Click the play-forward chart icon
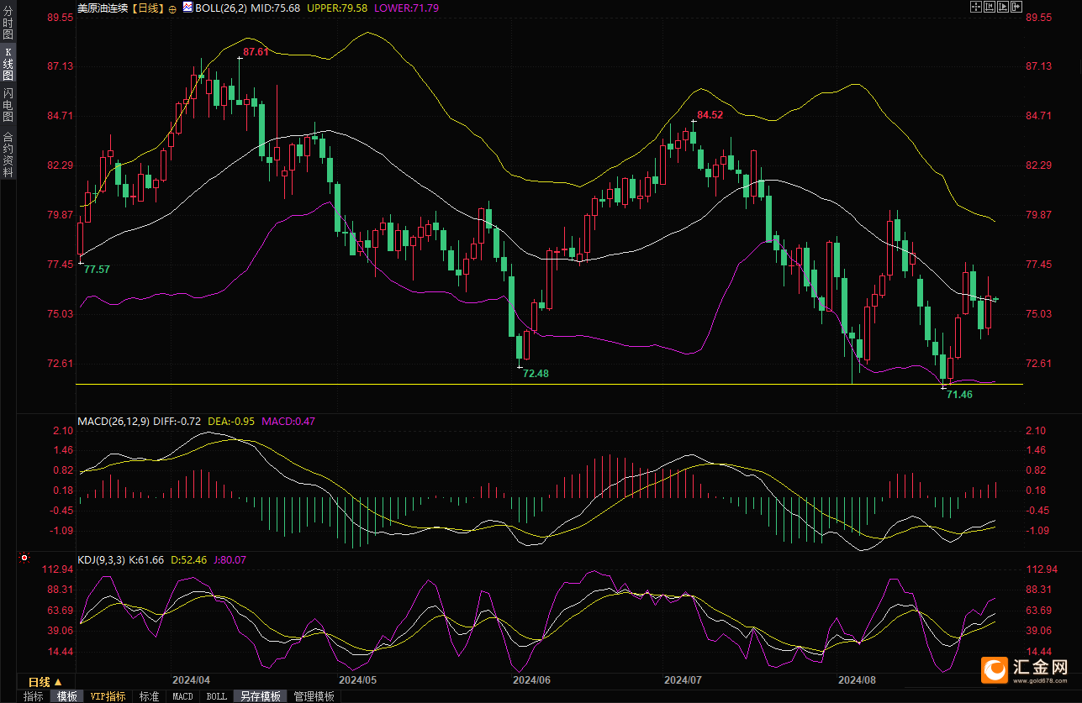 pos(1003,7)
